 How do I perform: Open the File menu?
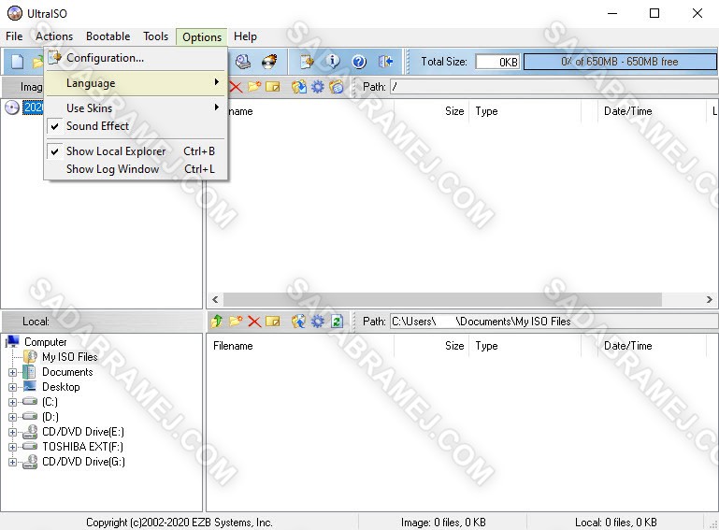[x=14, y=36]
